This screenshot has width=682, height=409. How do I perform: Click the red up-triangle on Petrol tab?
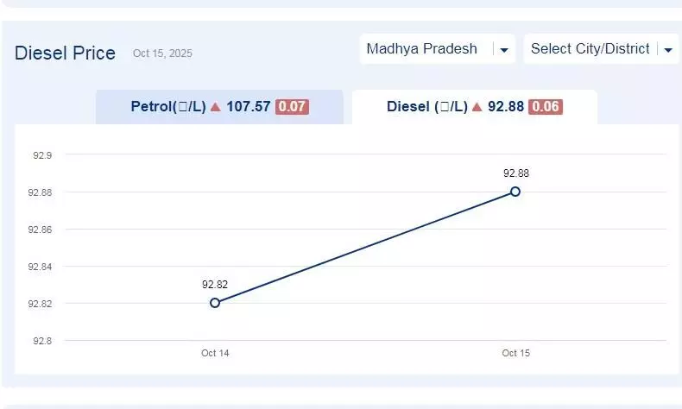(x=216, y=107)
